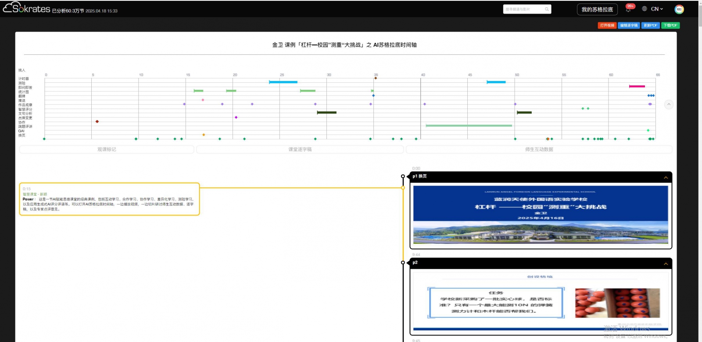Open the 师生互动数据 tab

pyautogui.click(x=539, y=149)
